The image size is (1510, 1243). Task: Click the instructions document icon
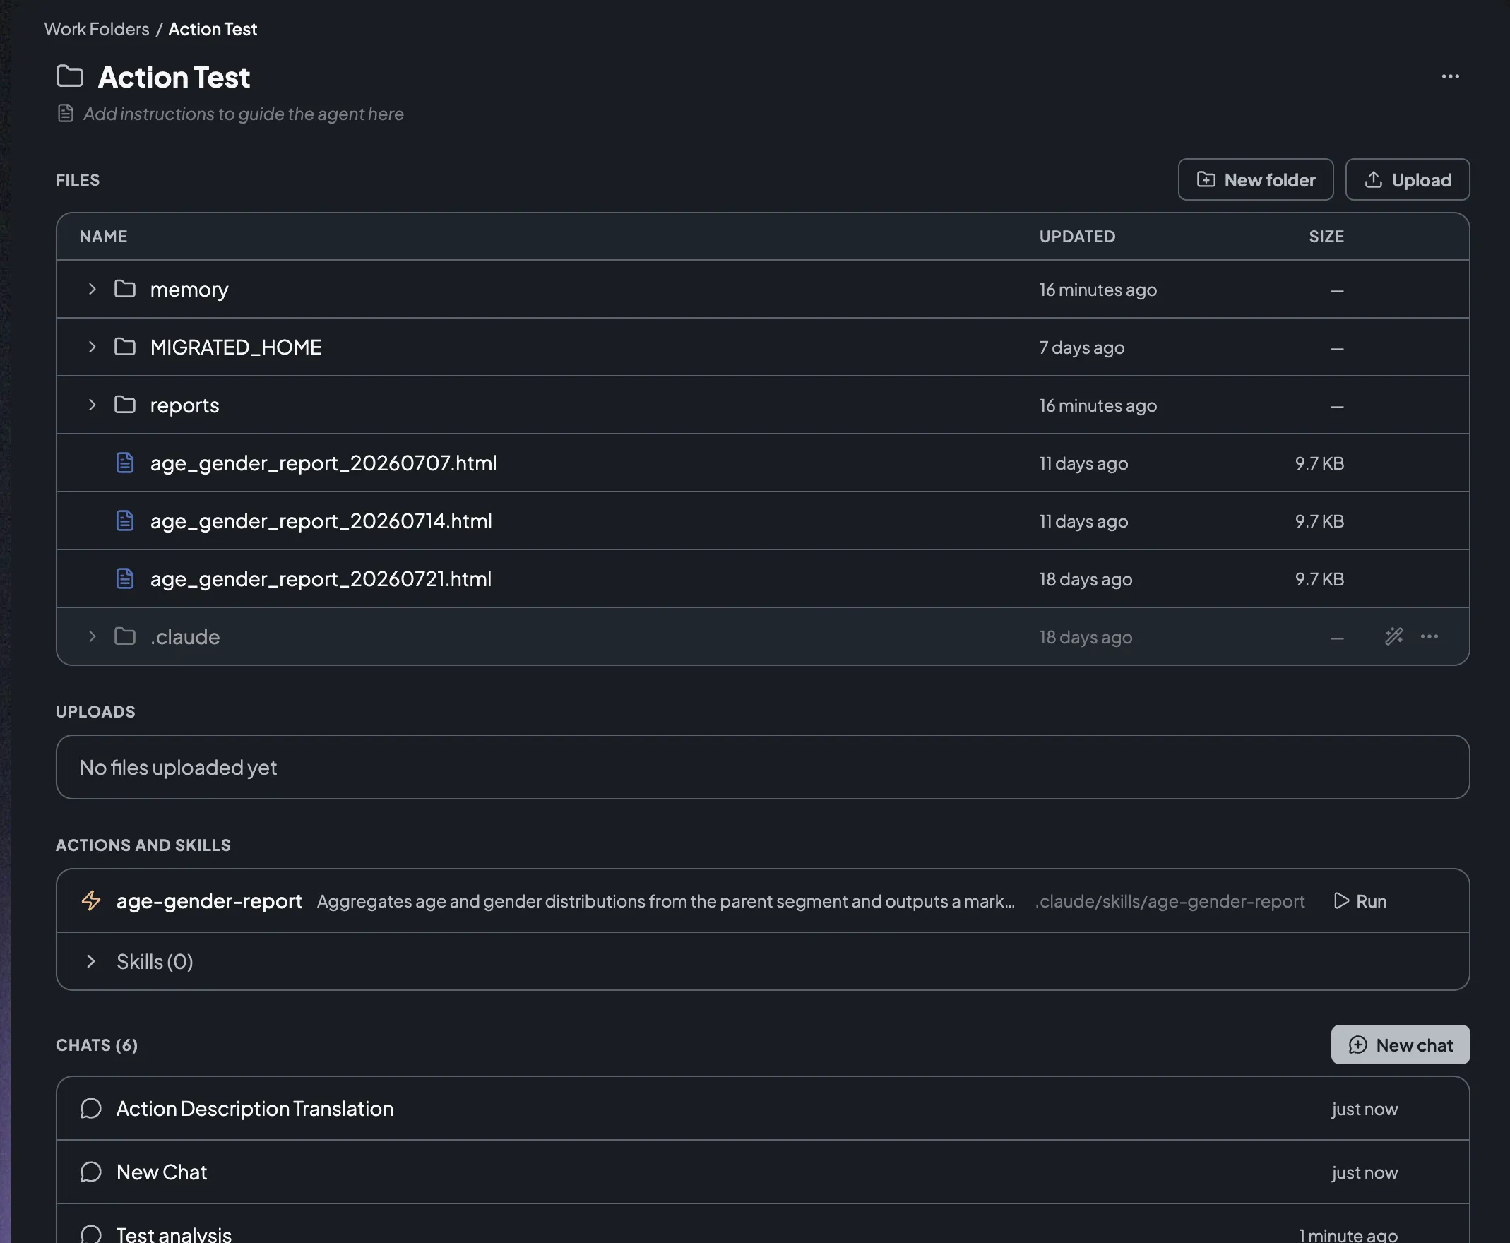coord(65,114)
